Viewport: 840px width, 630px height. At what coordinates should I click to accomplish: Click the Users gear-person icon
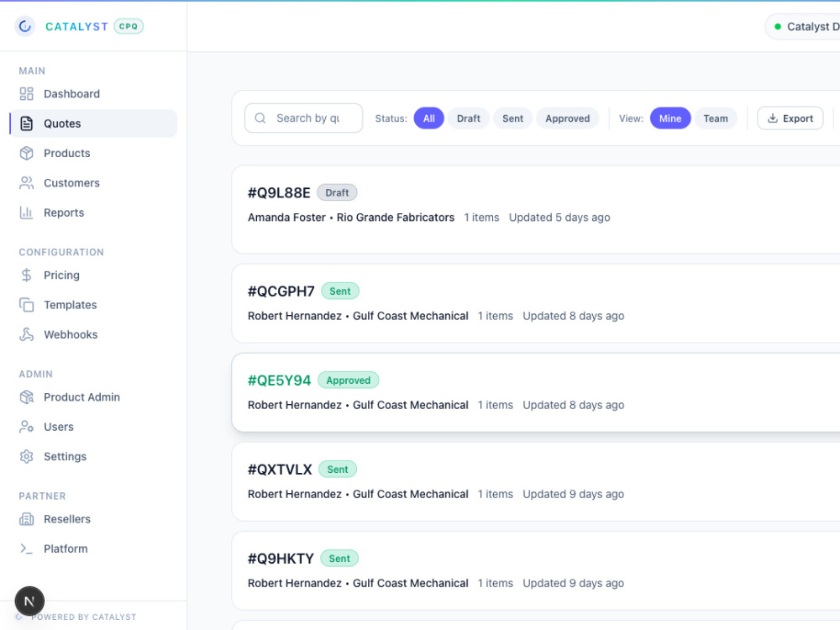coord(26,427)
